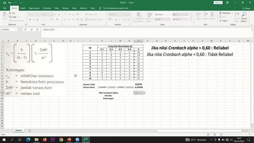
Task: Click the Name Box showing CORREL
Action: click(9, 29)
